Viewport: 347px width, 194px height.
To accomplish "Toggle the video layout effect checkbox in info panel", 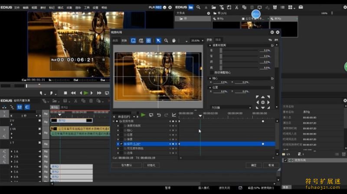I will (x=285, y=160).
